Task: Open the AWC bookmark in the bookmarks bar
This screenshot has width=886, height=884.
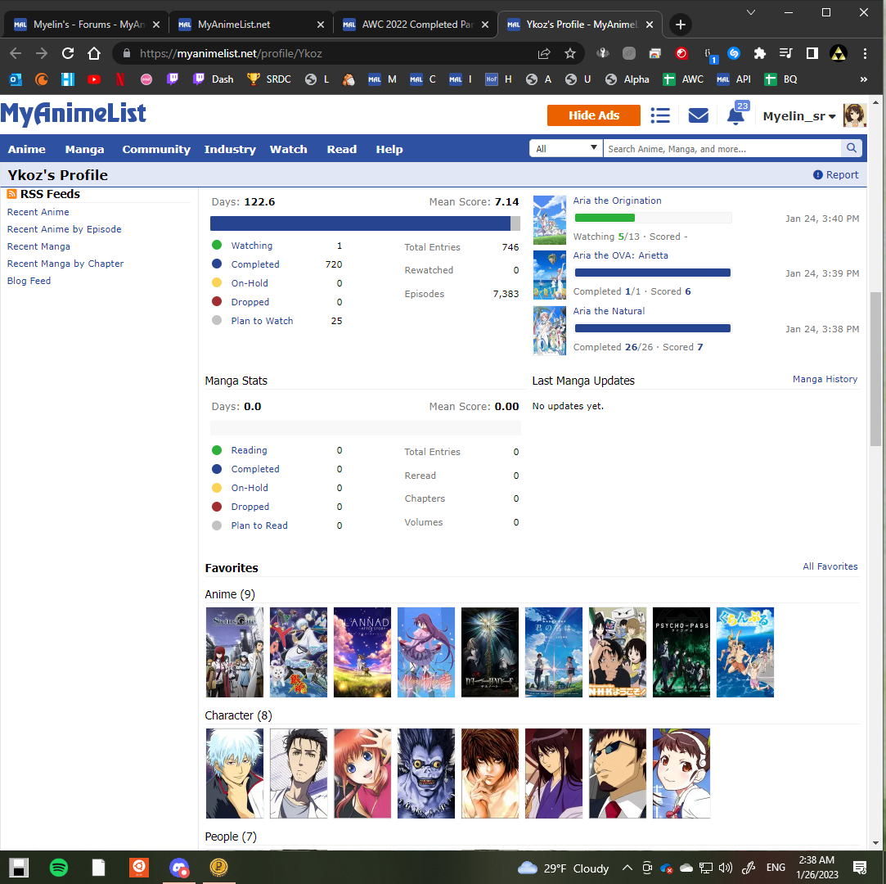Action: [683, 79]
